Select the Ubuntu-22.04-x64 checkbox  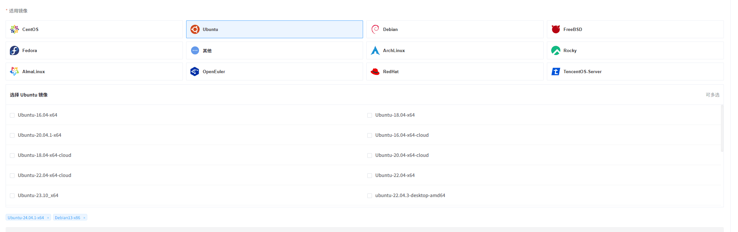click(370, 176)
